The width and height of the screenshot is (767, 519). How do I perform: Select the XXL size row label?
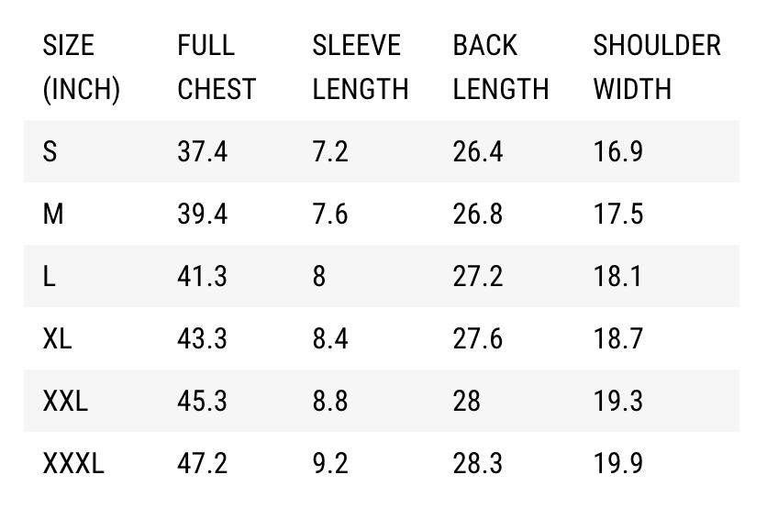click(x=65, y=401)
